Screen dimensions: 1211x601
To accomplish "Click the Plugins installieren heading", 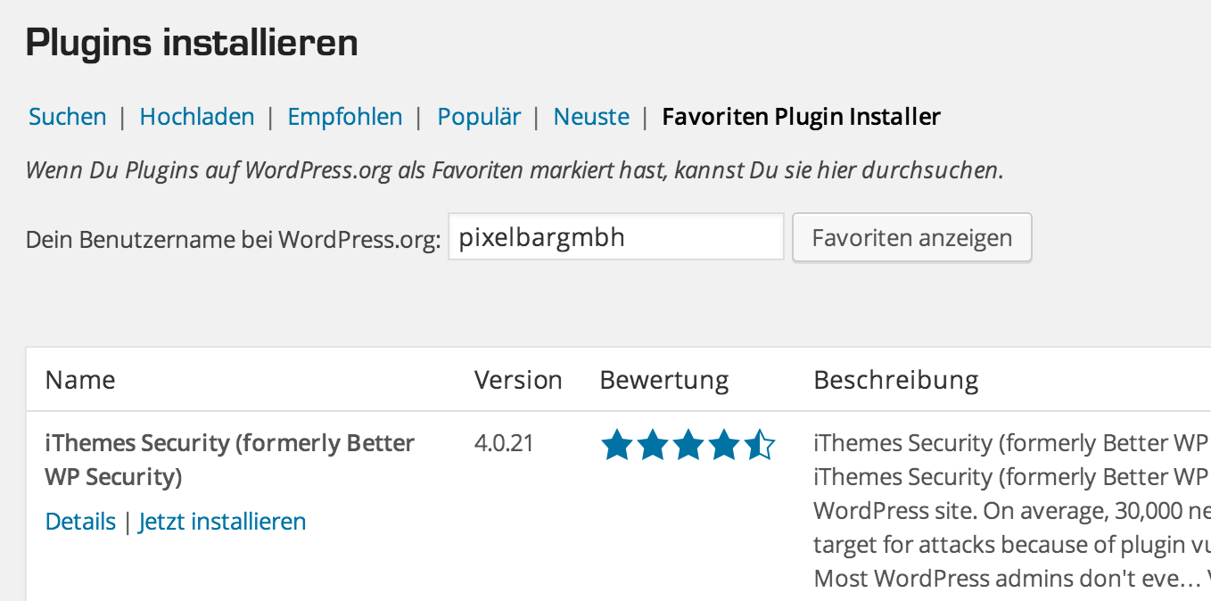I will tap(192, 43).
